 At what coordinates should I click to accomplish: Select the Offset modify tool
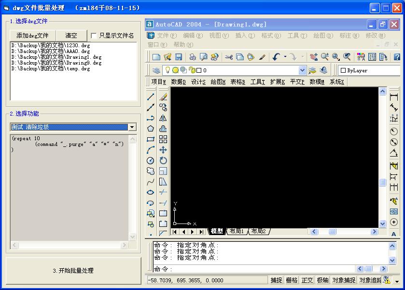click(x=163, y=129)
